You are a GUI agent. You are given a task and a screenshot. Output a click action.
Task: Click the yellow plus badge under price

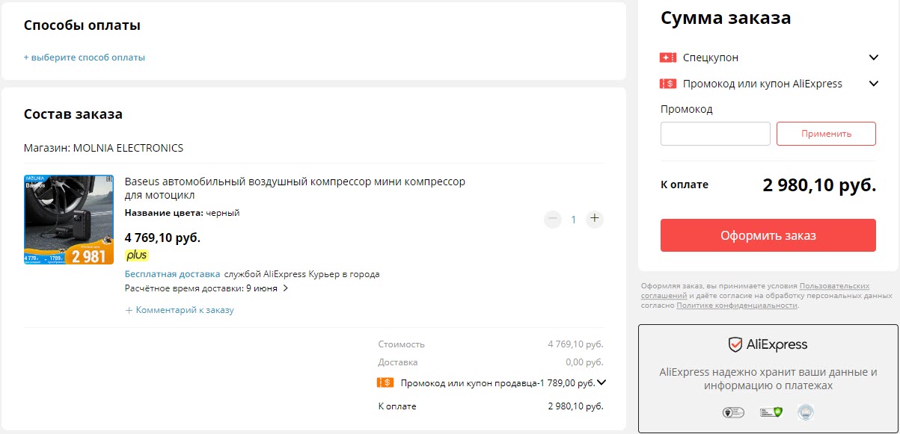(137, 255)
